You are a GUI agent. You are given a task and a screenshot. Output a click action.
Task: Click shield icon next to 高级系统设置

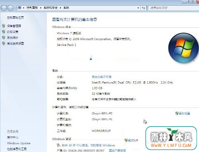[4, 43]
